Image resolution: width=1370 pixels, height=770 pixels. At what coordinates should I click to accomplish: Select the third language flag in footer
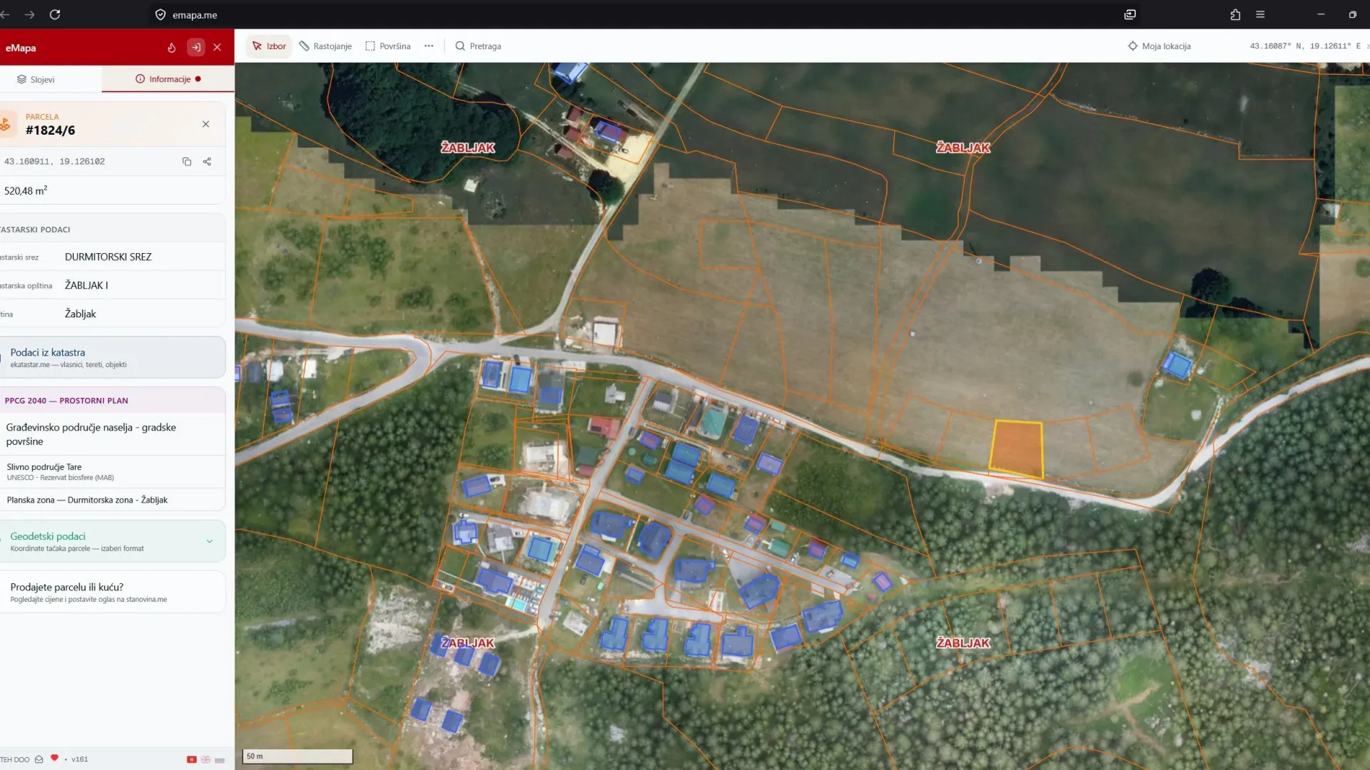point(220,760)
